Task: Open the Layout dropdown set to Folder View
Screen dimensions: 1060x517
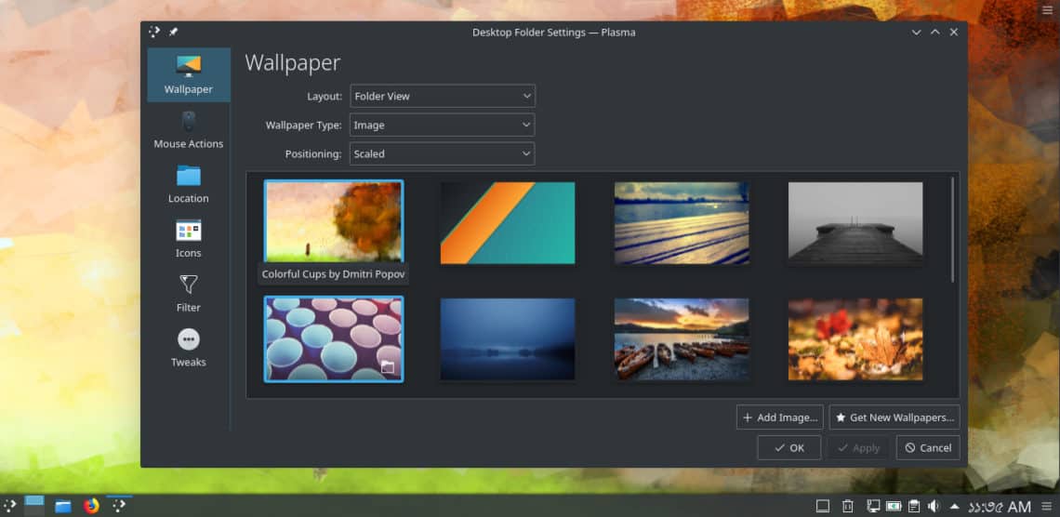Action: (443, 96)
